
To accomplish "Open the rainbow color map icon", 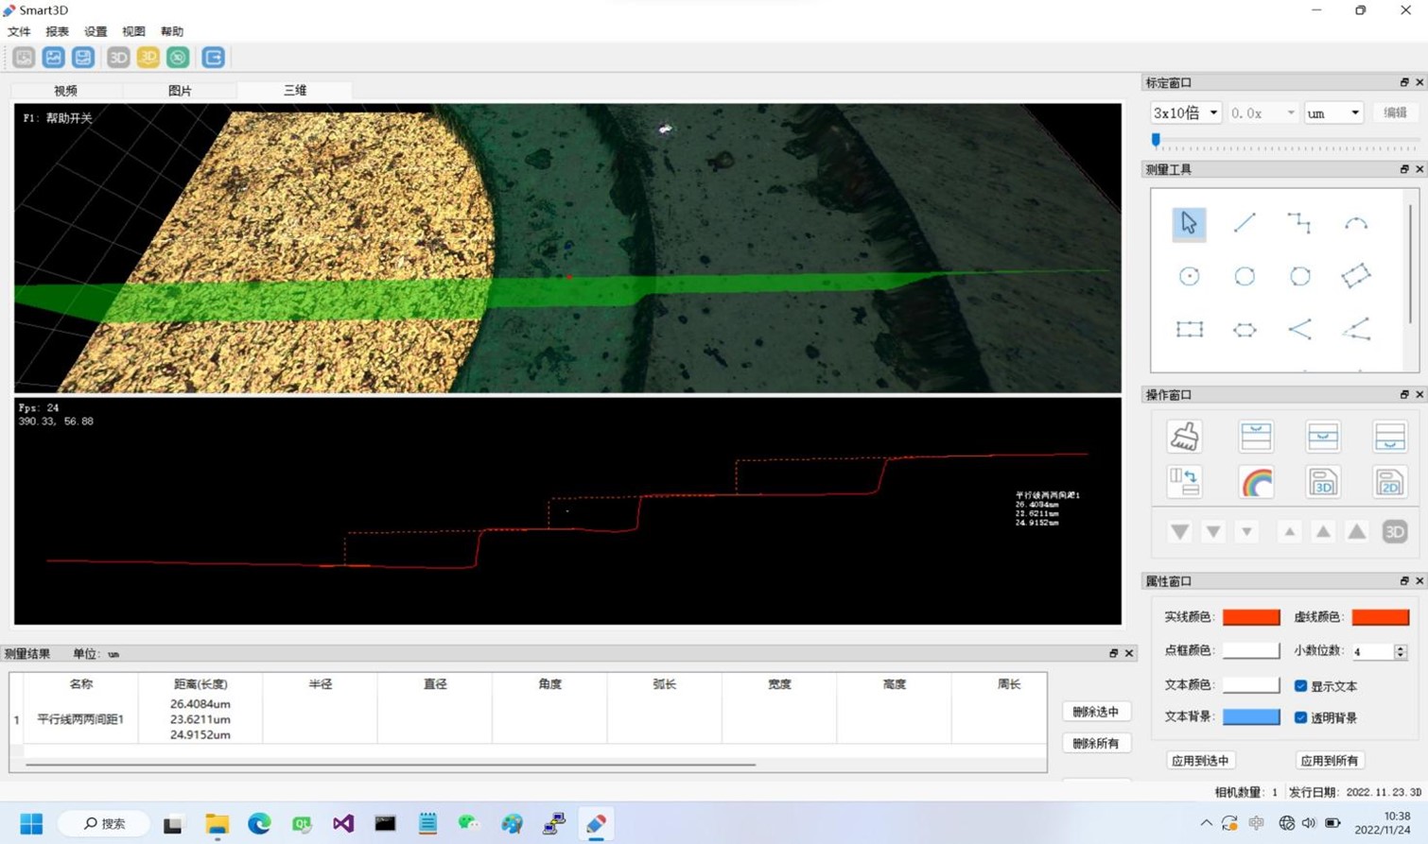I will coord(1256,483).
